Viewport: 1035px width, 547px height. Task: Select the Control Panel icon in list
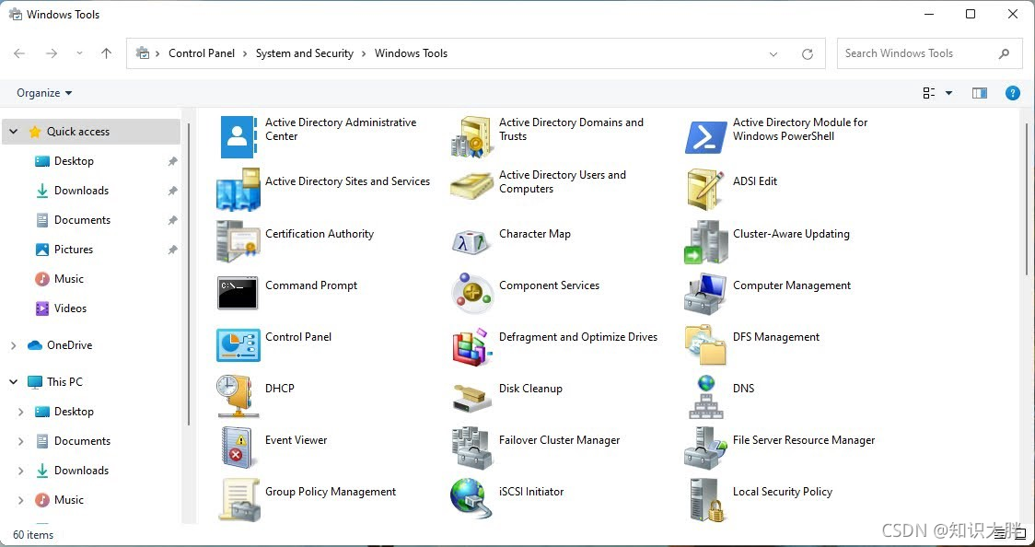[x=238, y=344]
